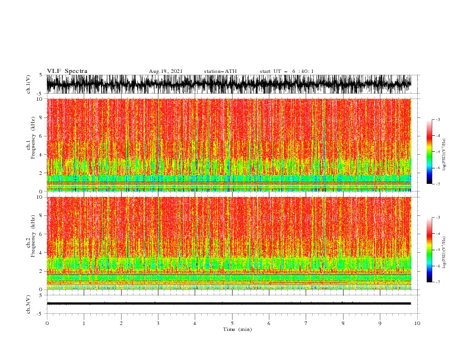Click the time axis tick label "10"
The image size is (470, 363).
point(417,323)
